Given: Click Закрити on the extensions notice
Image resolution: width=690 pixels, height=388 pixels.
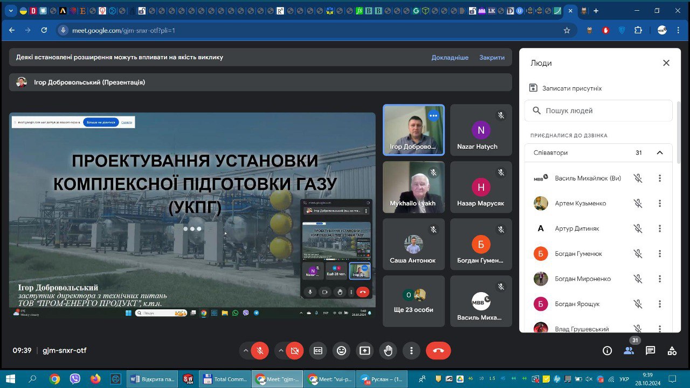Looking at the screenshot, I should pos(492,57).
